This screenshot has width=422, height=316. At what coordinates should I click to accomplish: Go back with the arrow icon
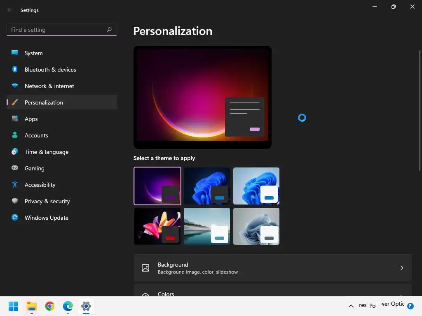pyautogui.click(x=9, y=10)
